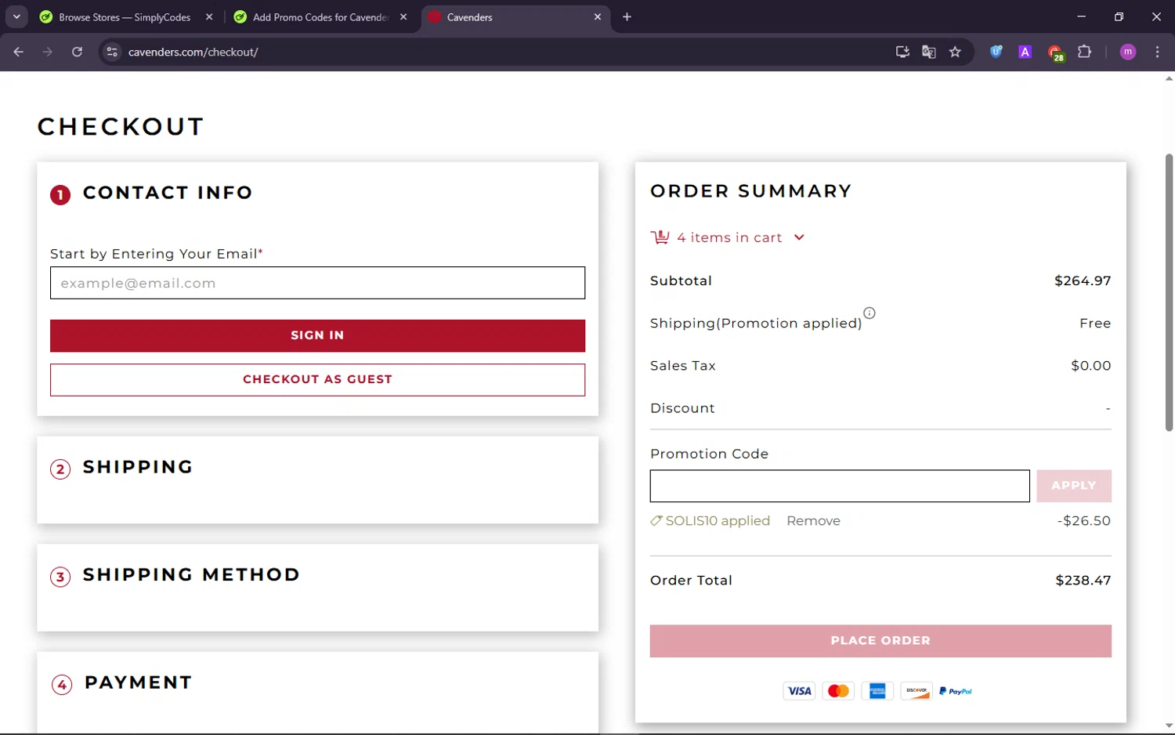
Task: Click the SOLIS10 applied tag icon
Action: (656, 520)
